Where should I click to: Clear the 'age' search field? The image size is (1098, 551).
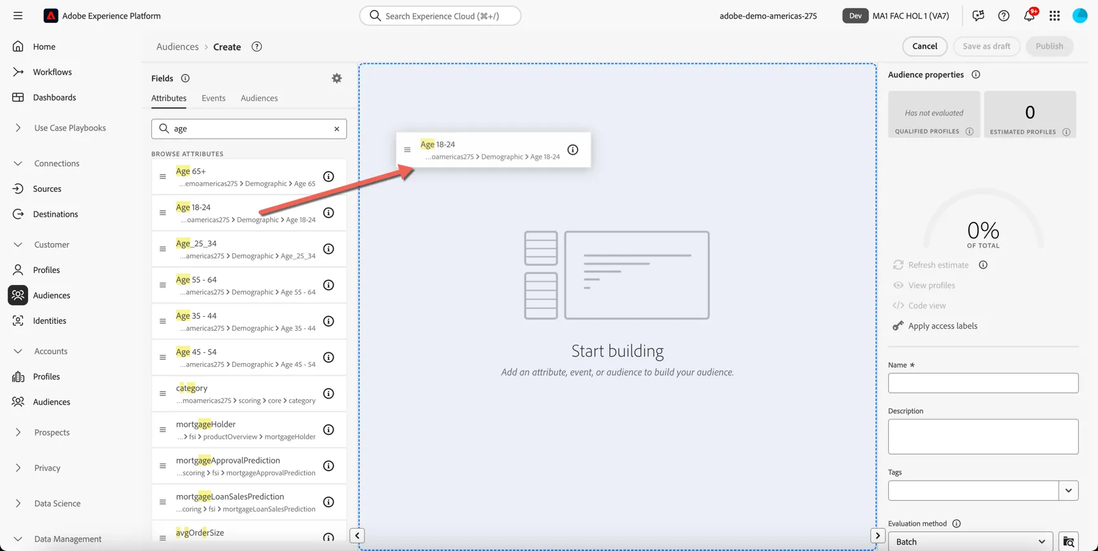337,129
